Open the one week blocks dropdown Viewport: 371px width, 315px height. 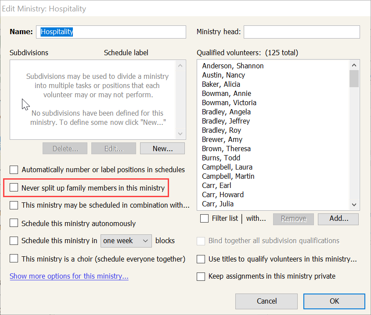coord(126,241)
